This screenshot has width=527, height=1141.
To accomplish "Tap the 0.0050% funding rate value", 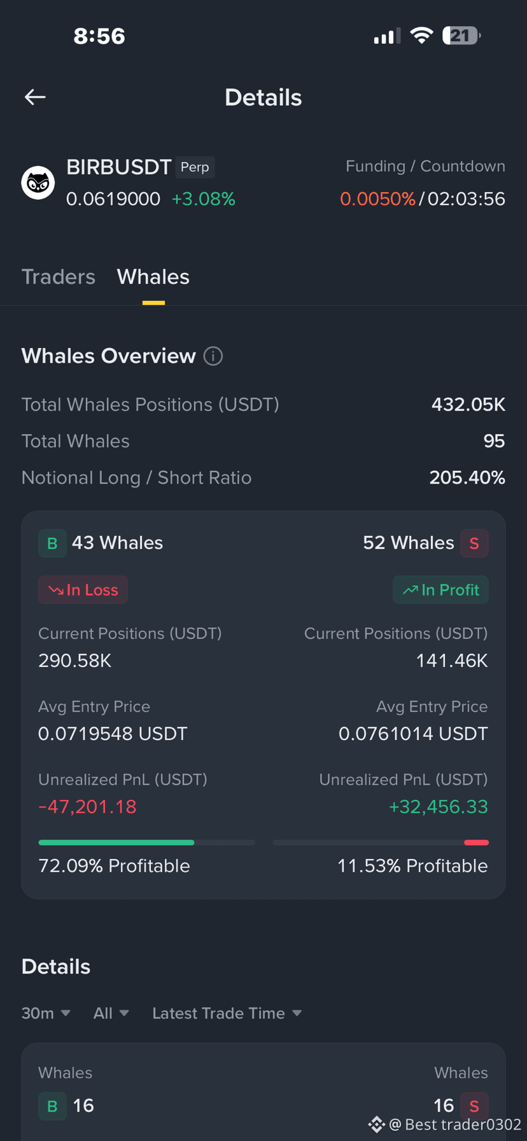I will 377,199.
